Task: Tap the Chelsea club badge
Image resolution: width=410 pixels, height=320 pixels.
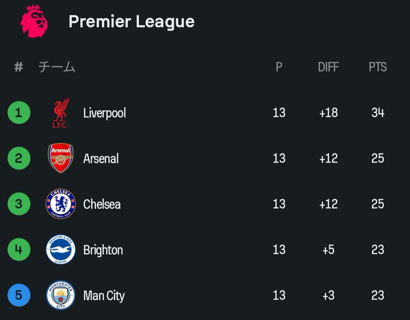Action: coord(61,203)
